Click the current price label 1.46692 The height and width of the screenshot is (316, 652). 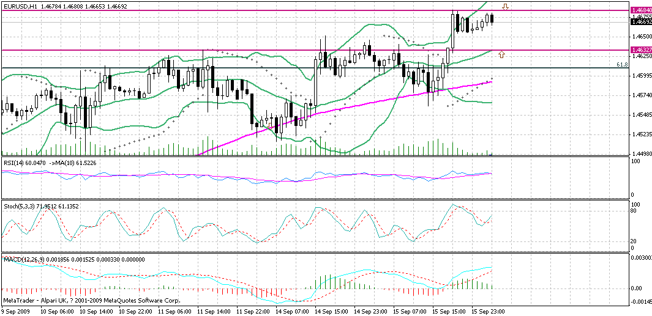click(x=641, y=21)
